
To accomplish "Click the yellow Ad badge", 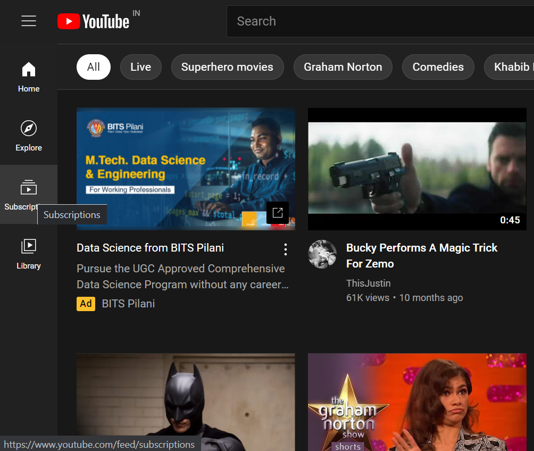I will pos(86,304).
